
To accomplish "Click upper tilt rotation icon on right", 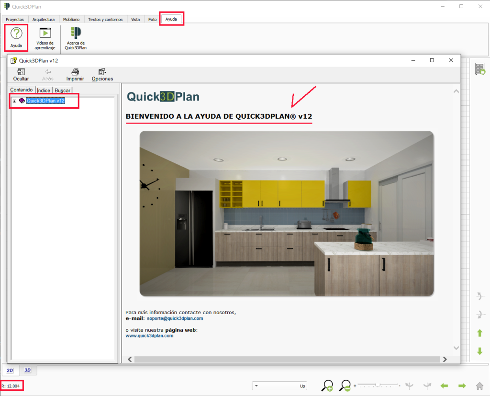I will tap(480, 296).
